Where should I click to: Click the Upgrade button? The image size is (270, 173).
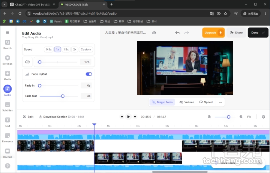tap(213, 33)
